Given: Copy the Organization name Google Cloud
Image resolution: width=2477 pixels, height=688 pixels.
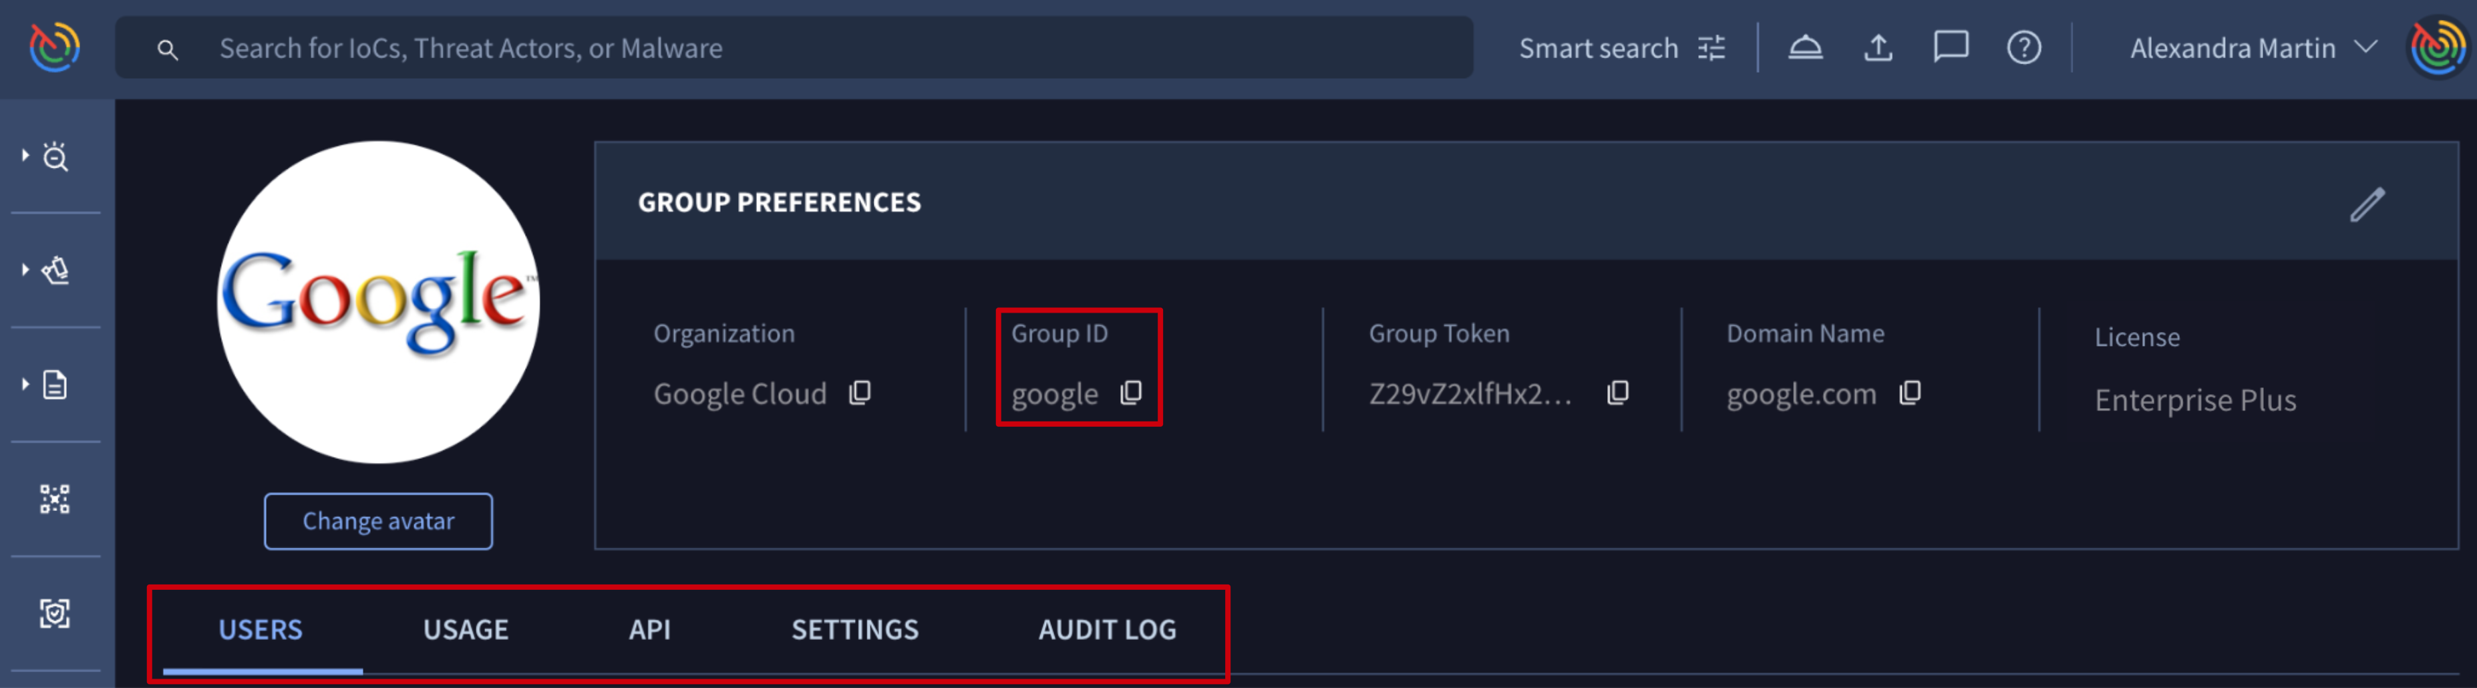Looking at the screenshot, I should click(x=860, y=392).
